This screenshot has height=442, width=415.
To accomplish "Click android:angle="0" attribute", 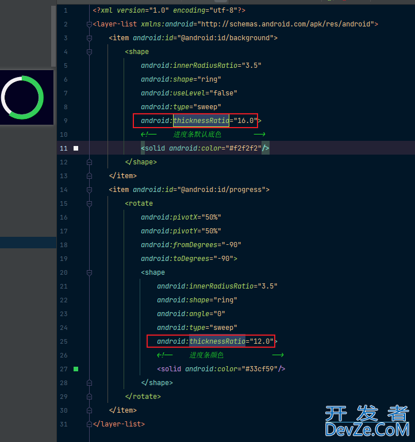I will [191, 314].
